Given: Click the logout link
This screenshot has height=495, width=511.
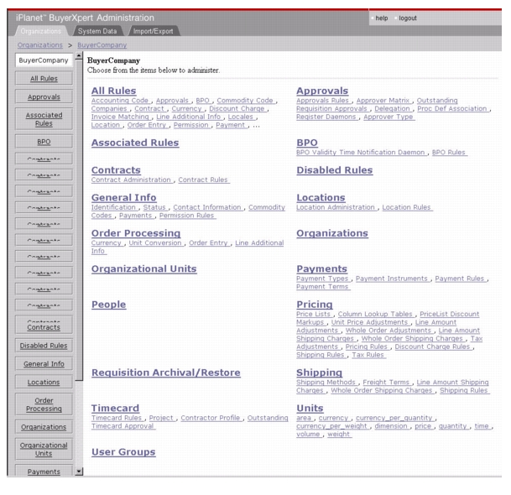Looking at the screenshot, I should (407, 18).
